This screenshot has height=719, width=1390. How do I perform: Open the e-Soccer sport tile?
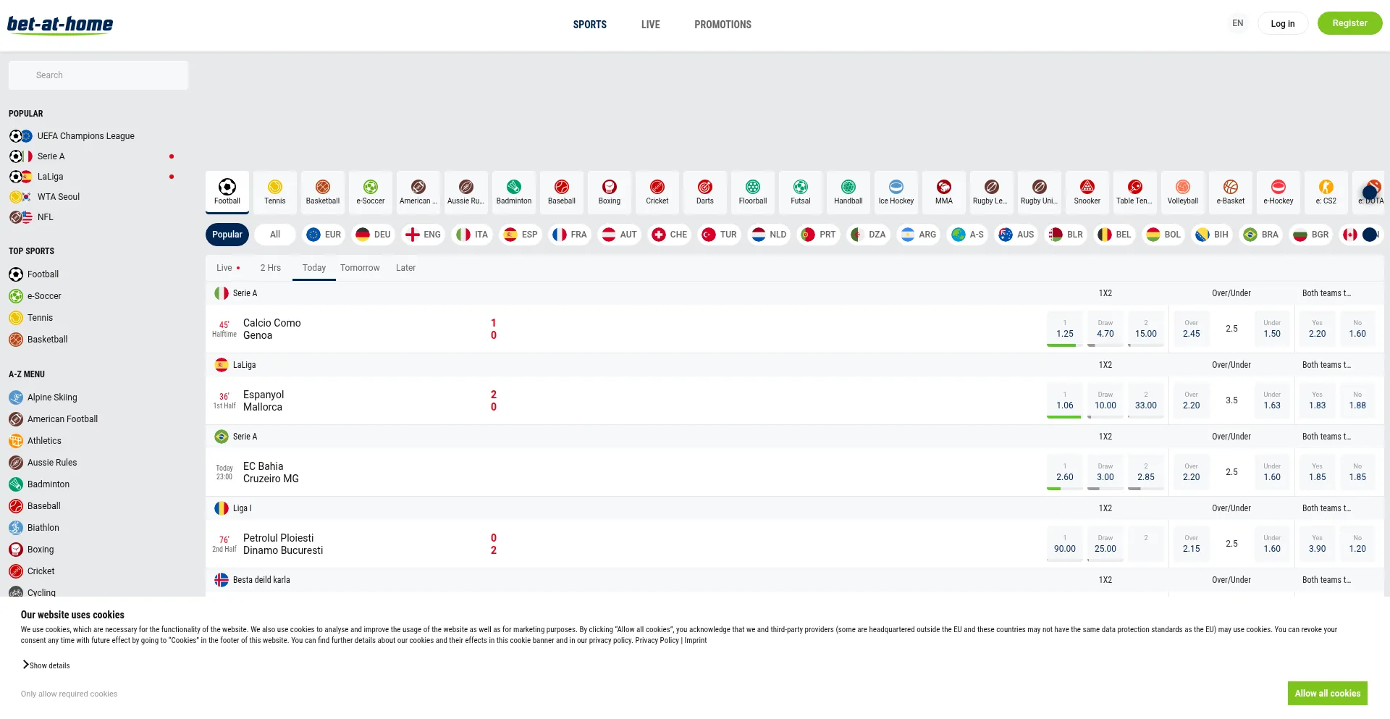pyautogui.click(x=371, y=192)
